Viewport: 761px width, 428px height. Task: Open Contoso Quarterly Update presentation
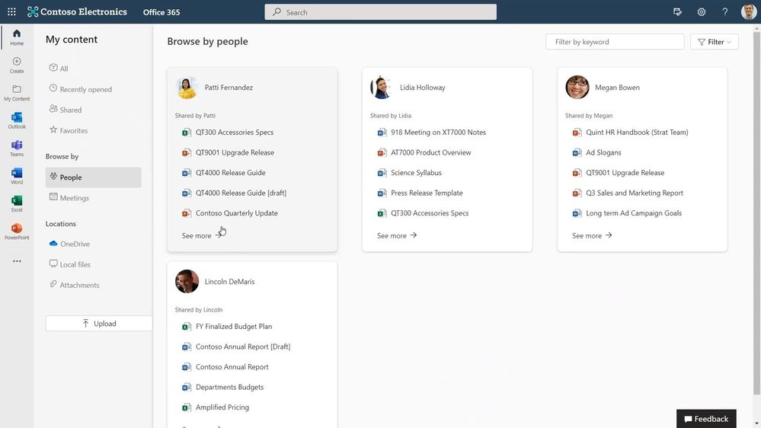pyautogui.click(x=237, y=213)
